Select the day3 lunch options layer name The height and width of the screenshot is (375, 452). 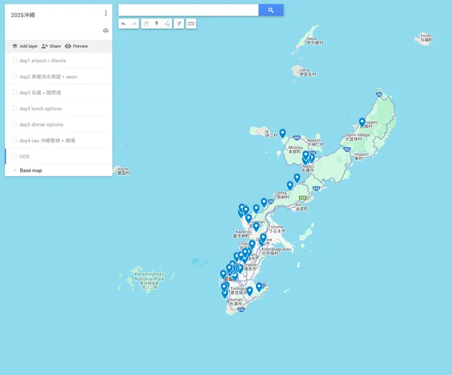41,108
